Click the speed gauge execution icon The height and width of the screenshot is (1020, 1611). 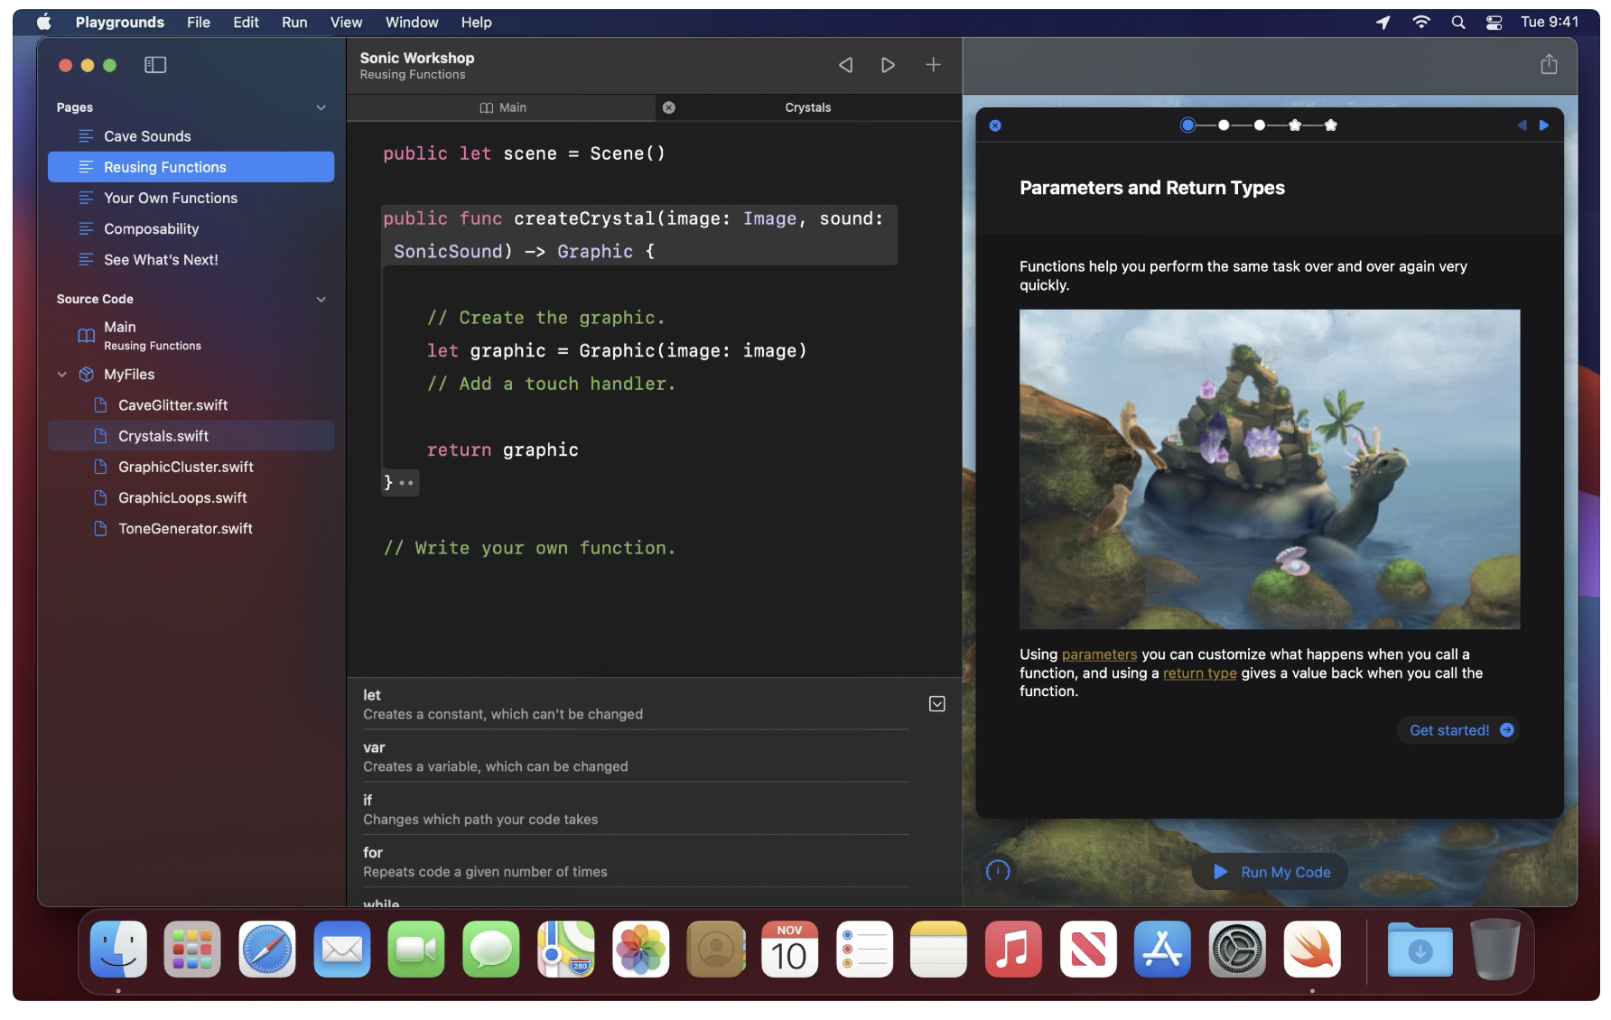[998, 871]
